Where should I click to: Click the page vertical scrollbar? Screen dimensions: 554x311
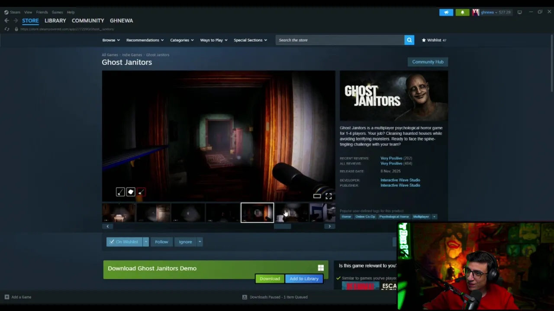coord(551,63)
